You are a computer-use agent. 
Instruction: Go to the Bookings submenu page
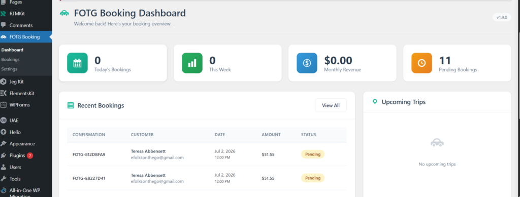point(10,59)
